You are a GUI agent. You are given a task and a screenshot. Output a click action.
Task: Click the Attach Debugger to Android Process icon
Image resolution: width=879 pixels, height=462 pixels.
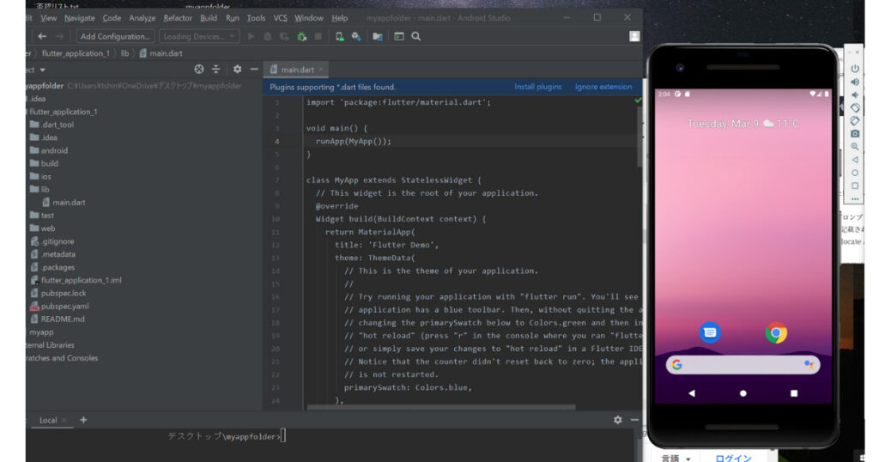[302, 36]
